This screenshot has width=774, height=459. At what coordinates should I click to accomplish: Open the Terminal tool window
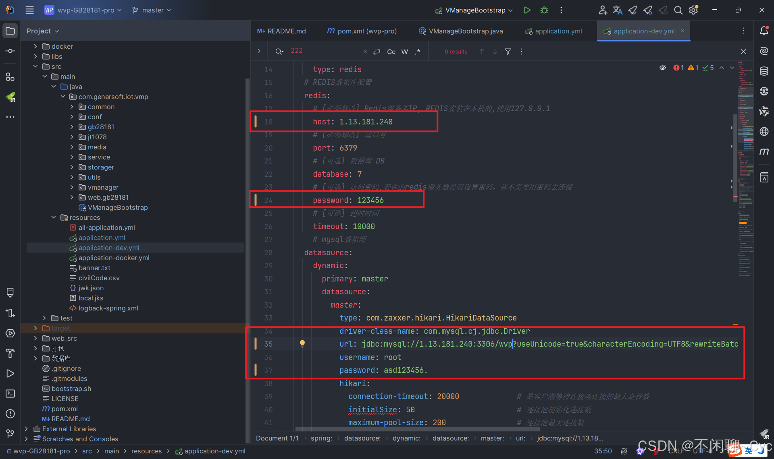tap(10, 393)
